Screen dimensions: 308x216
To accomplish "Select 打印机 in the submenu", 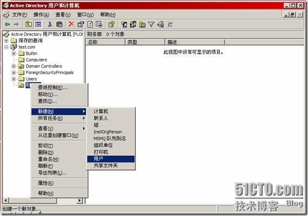I will [x=111, y=152].
